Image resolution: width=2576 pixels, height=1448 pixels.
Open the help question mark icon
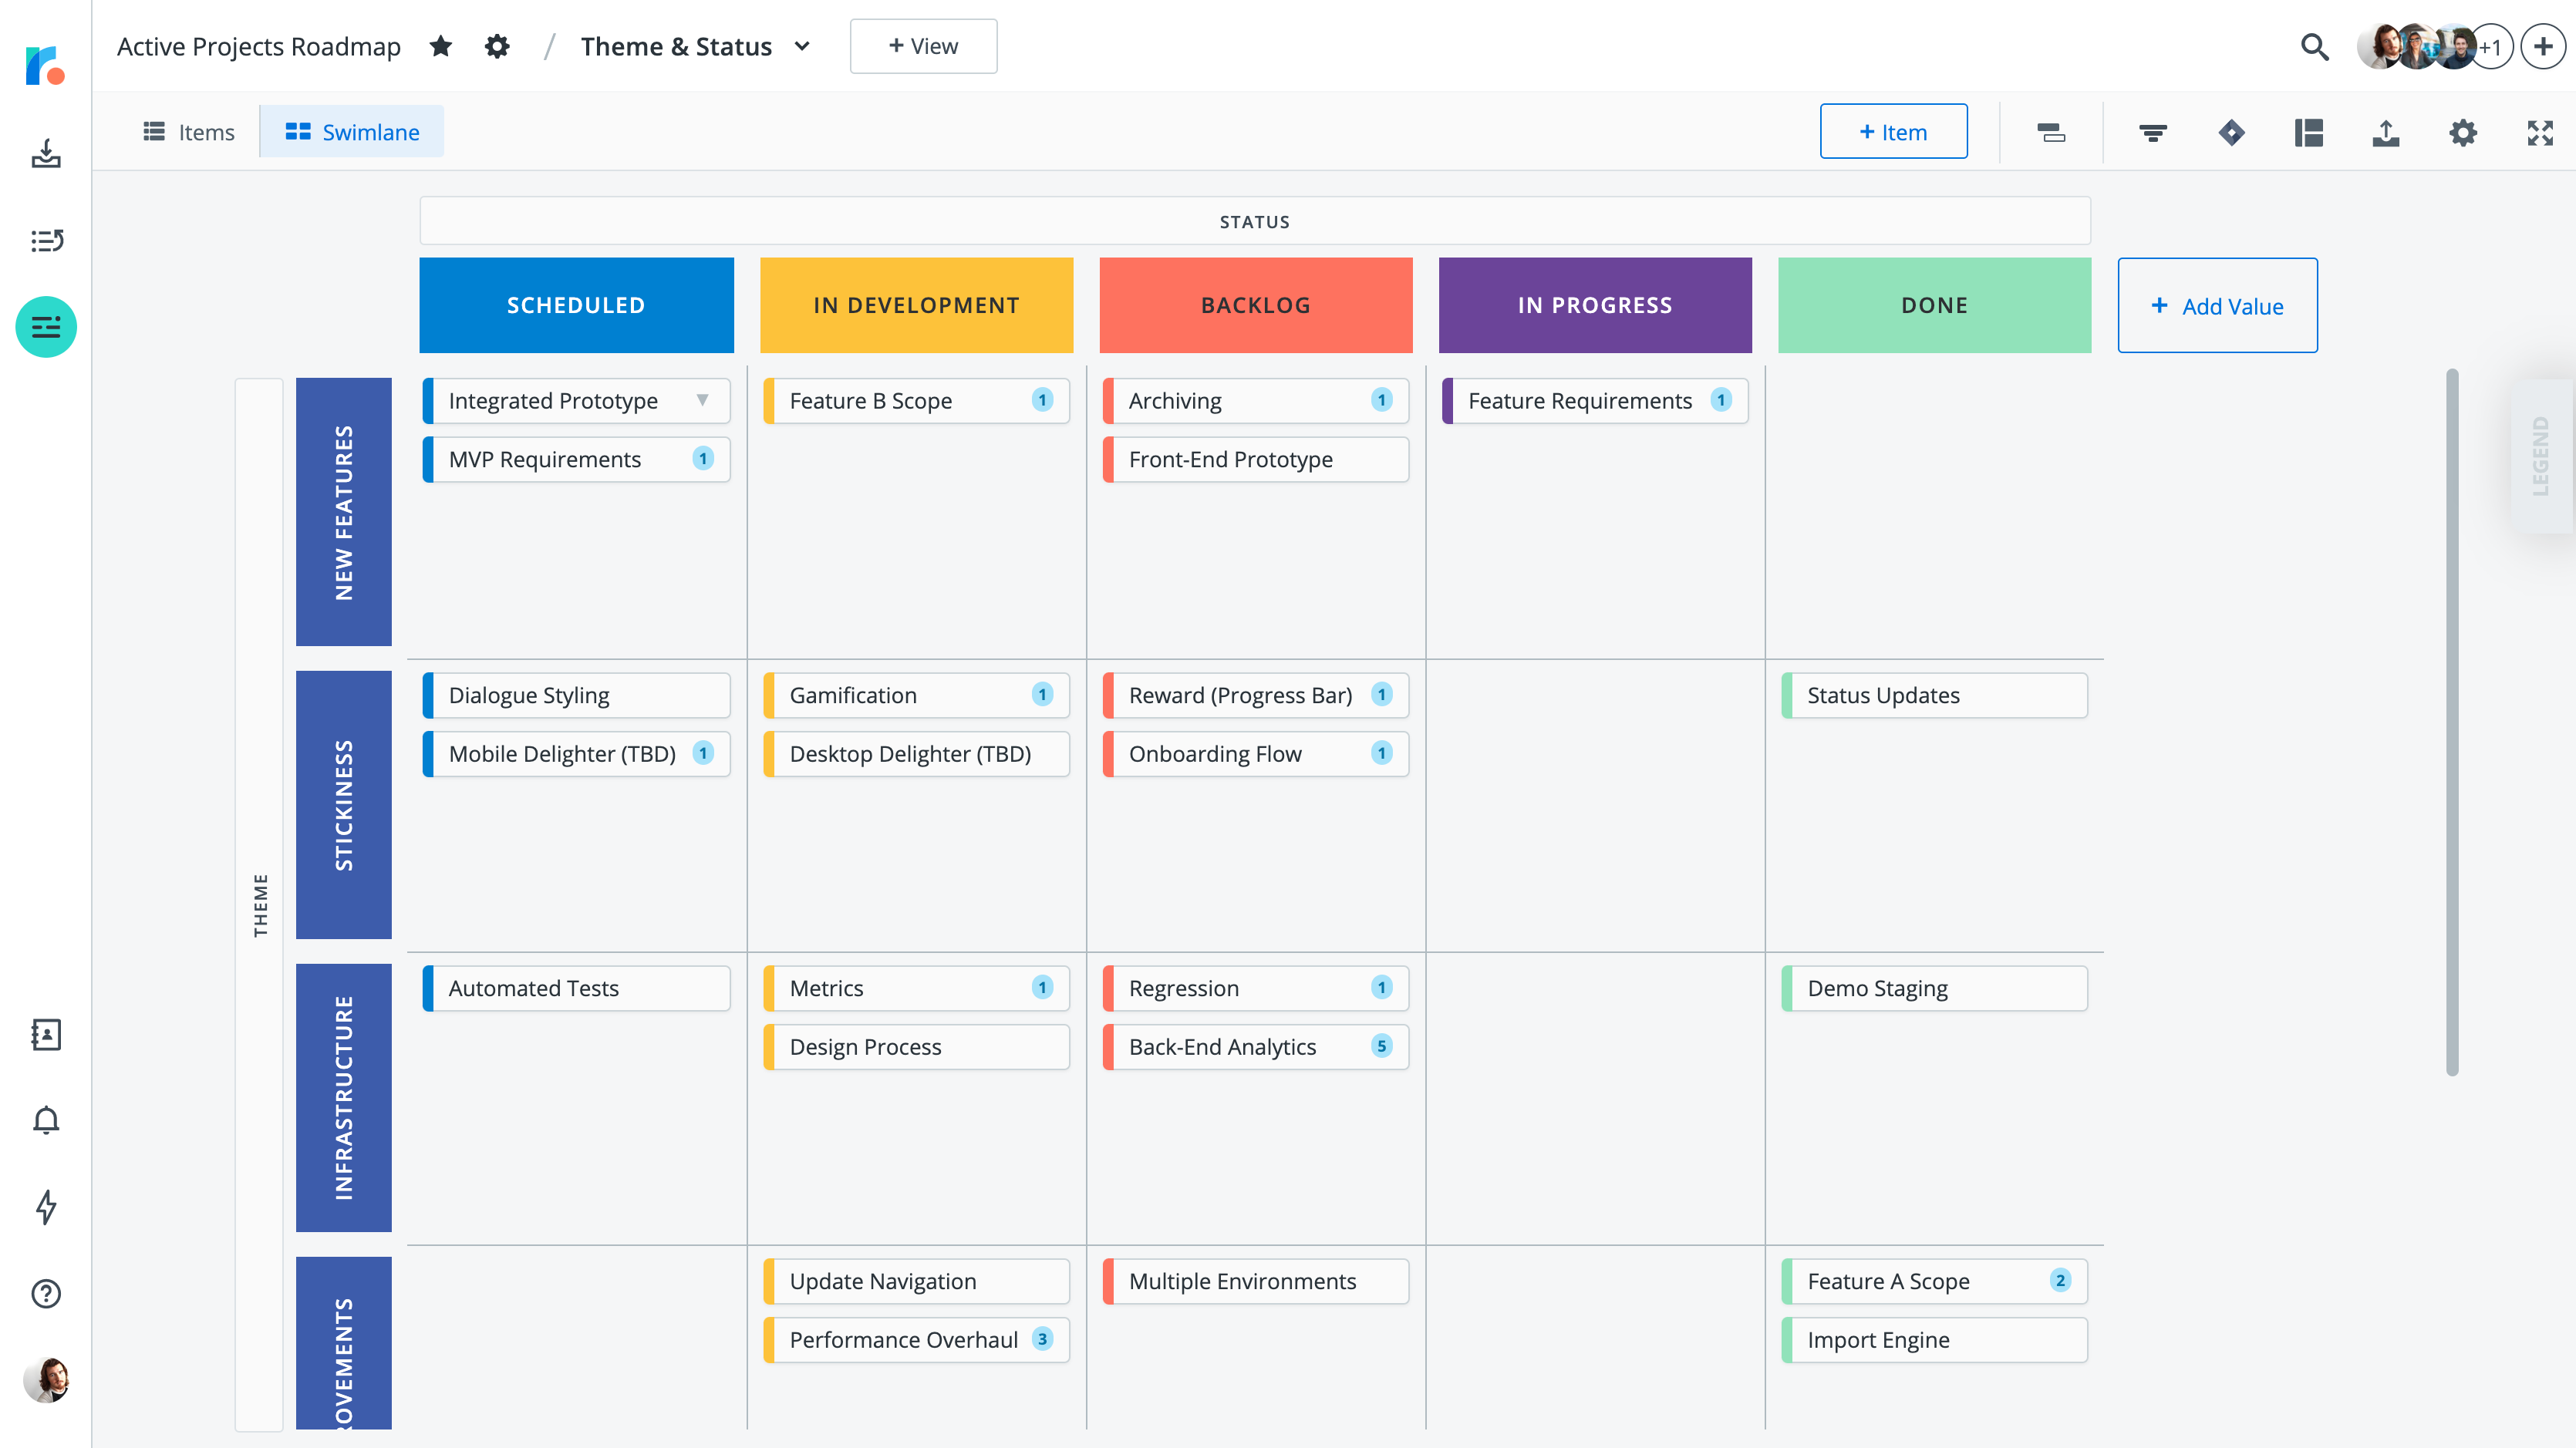[46, 1294]
